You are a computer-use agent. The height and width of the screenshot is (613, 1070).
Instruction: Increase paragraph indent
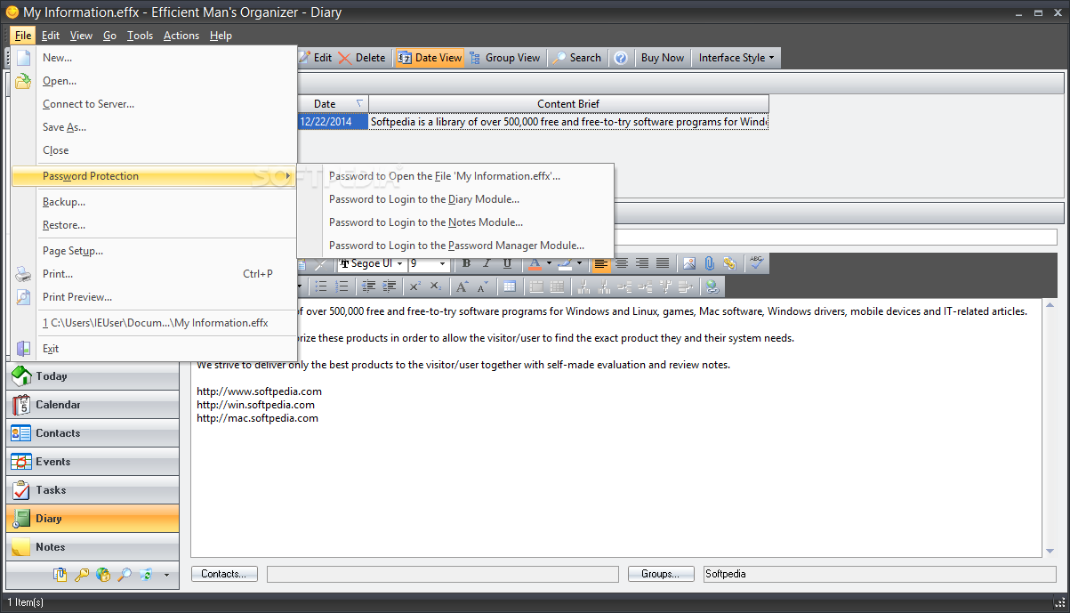click(x=389, y=286)
